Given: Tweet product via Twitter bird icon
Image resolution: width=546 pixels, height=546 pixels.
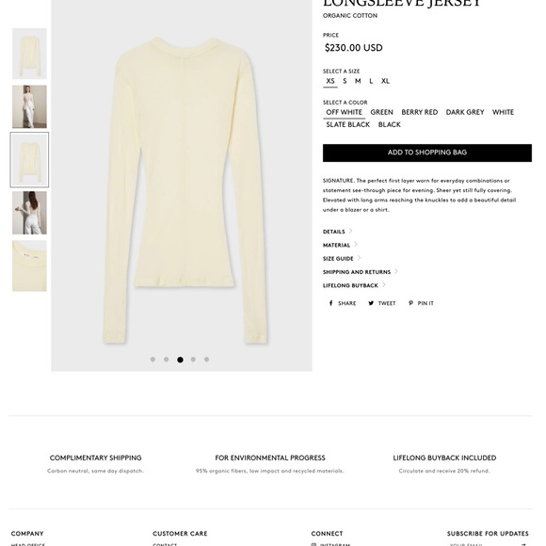Looking at the screenshot, I should [371, 303].
